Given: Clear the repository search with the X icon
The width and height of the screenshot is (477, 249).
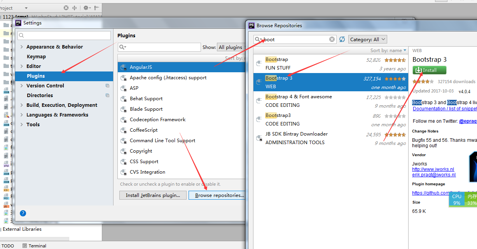Looking at the screenshot, I should point(332,39).
